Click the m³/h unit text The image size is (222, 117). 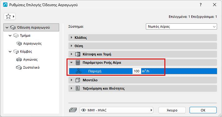point(146,71)
